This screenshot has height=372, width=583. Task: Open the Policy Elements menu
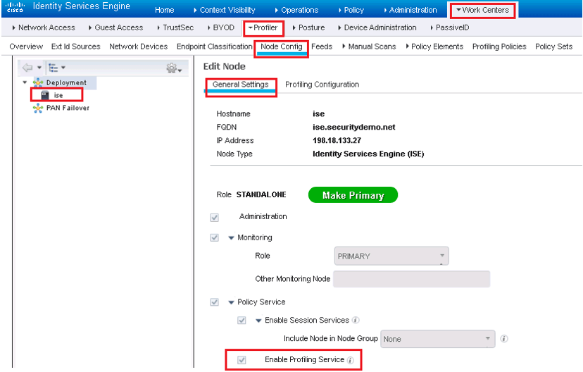(434, 47)
